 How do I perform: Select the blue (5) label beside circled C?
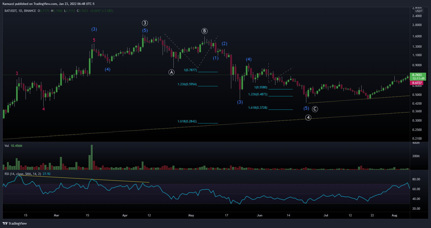click(x=306, y=108)
